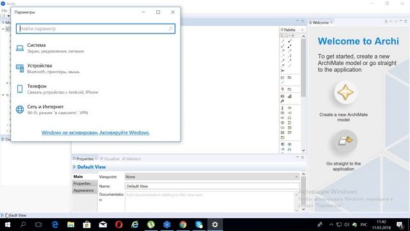Click Palette scroll down arrow

coord(303,150)
